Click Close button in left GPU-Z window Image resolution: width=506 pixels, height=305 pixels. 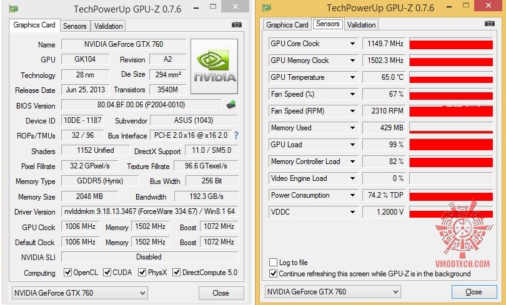coord(221,293)
